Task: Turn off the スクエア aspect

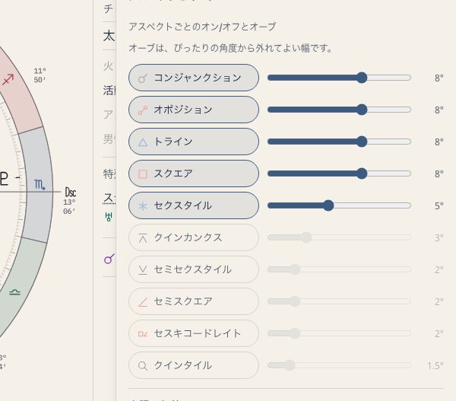Action: (x=194, y=173)
